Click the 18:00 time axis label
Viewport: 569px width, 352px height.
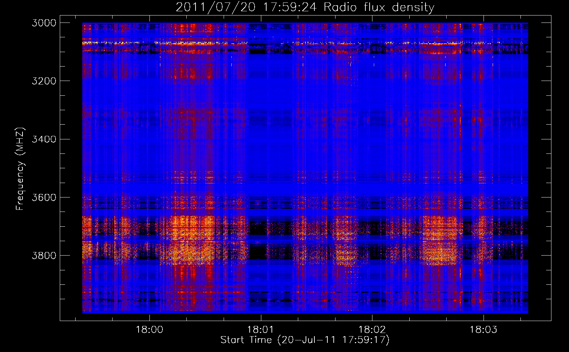pyautogui.click(x=150, y=330)
